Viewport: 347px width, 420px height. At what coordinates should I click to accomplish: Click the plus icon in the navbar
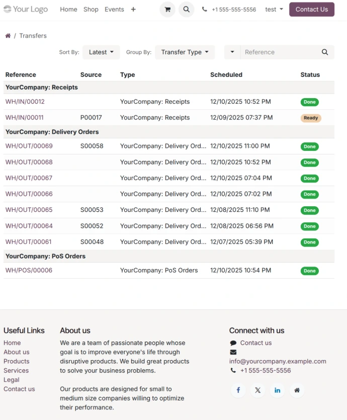[133, 10]
